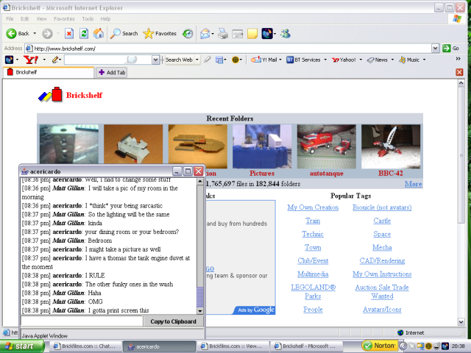Viewport: 471px width, 353px height.
Task: Open the Search magnifier in IE toolbar
Action: pos(124,34)
